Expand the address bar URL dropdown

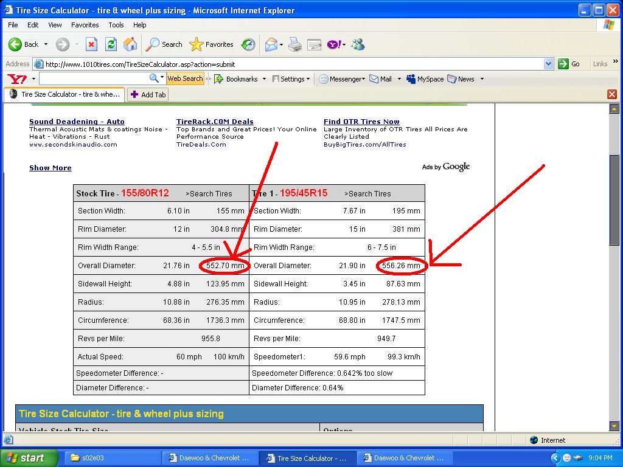[548, 64]
